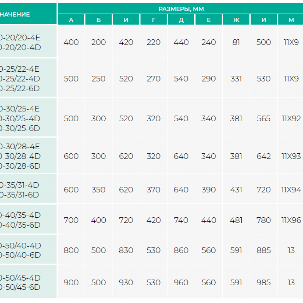This screenshot has height=303, width=303.
Task: Select the cell with value 700
Action: [71, 220]
